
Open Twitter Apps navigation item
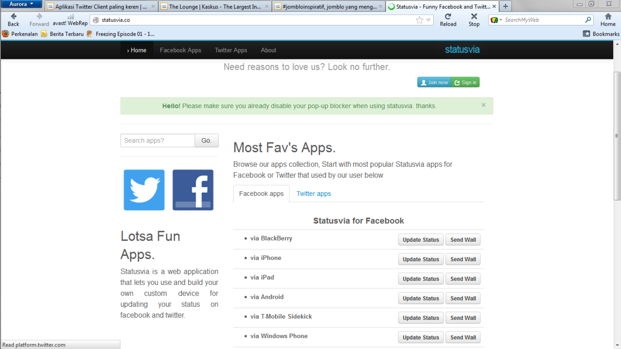(231, 50)
